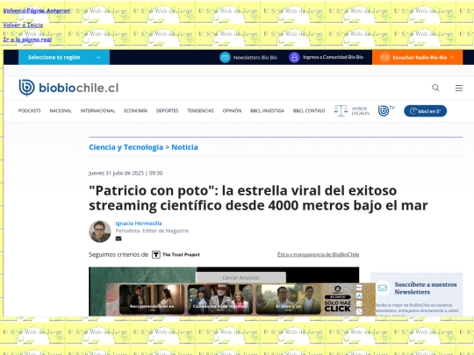Open the Cuando los hijos regresan ad thumbnail
Screen dimensions: 474x355
[x=220, y=300]
